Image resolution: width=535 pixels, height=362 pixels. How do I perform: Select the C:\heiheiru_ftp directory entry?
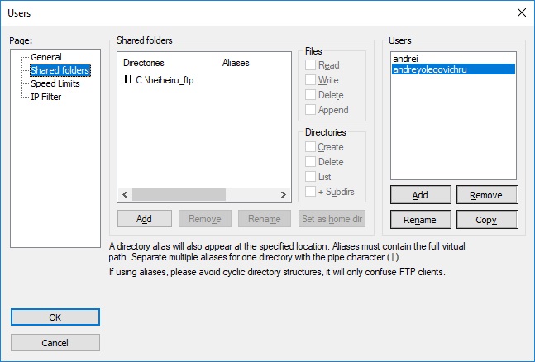pyautogui.click(x=165, y=80)
